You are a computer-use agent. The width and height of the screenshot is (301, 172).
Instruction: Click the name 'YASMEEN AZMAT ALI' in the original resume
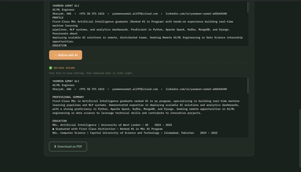(x=66, y=6)
